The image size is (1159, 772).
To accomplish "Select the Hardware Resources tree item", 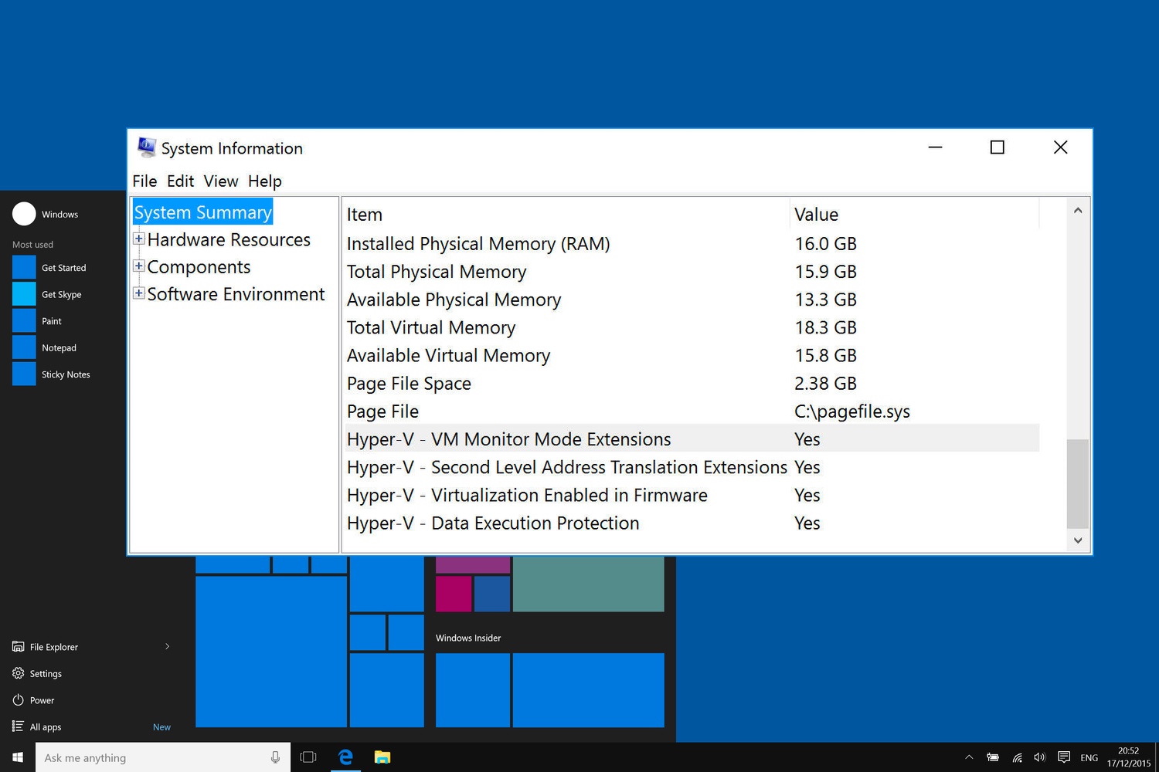I will 229,240.
